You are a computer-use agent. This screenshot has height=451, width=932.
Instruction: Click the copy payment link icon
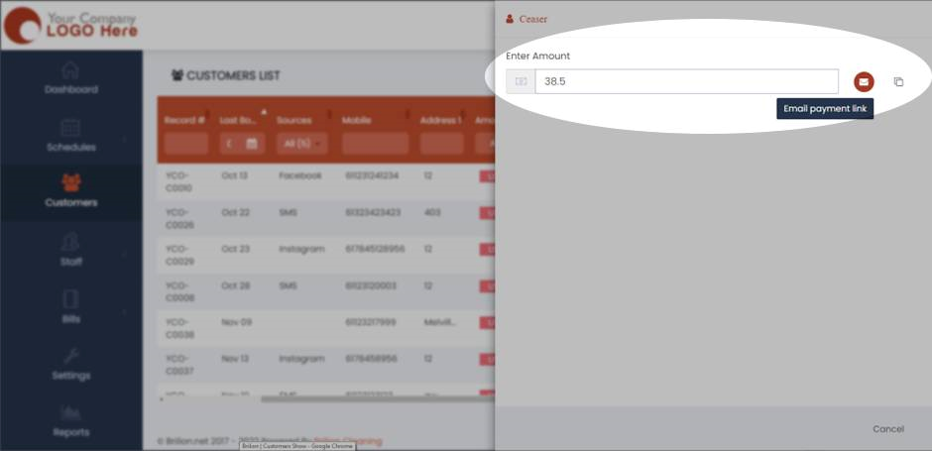coord(898,81)
